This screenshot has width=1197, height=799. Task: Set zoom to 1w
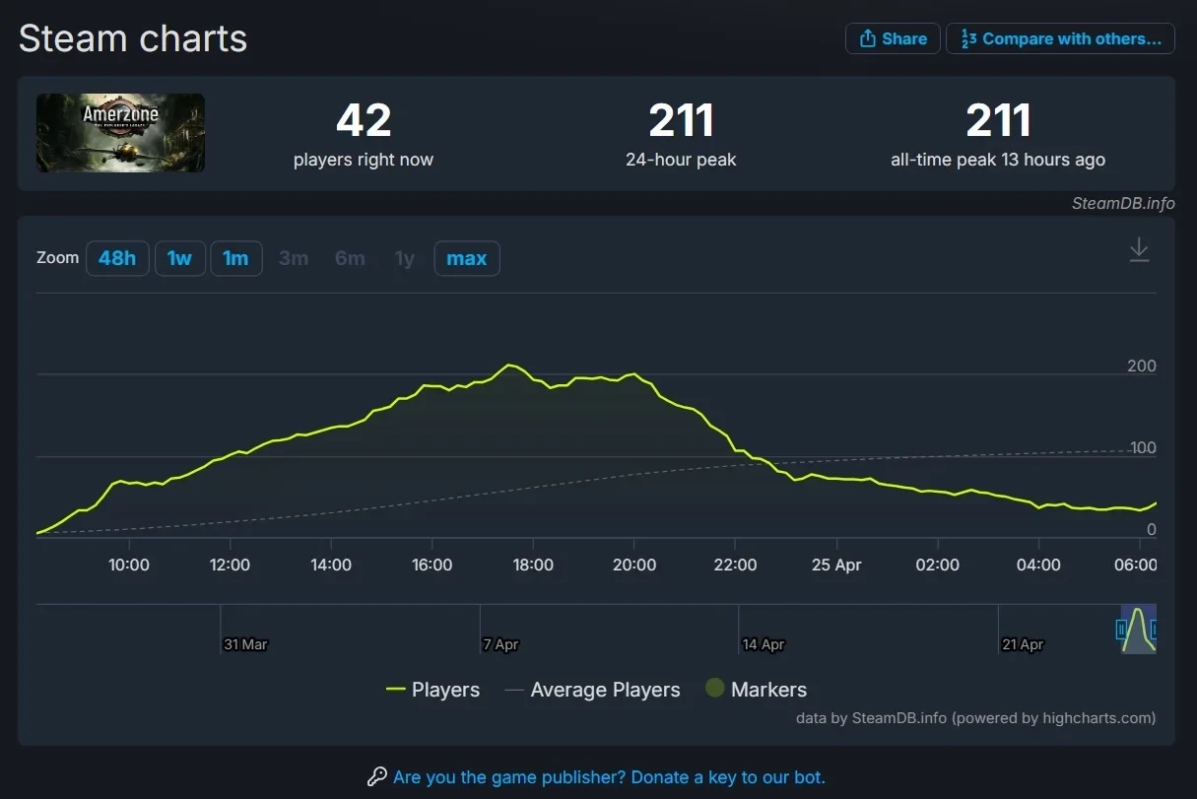(x=179, y=258)
